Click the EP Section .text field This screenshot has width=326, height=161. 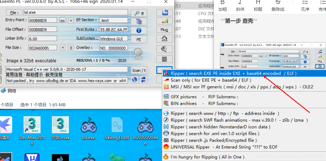pyautogui.click(x=113, y=20)
